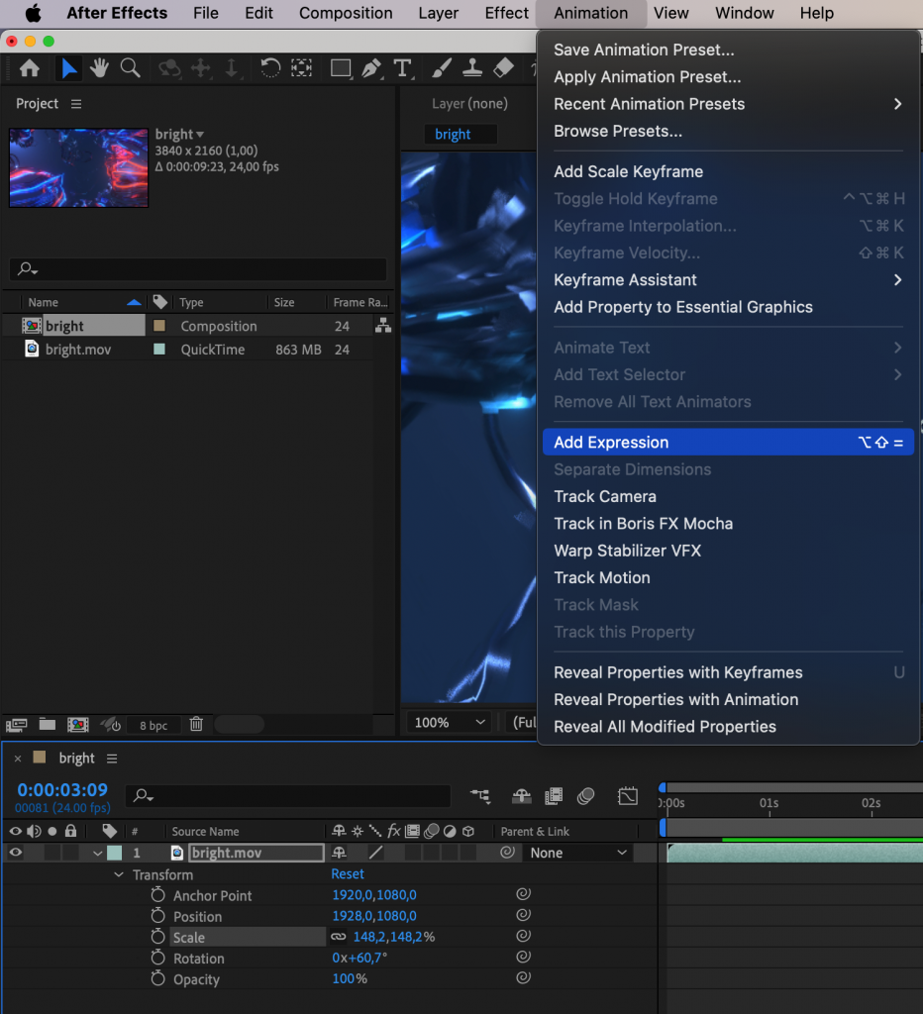Select the Hand tool in the toolbar

[99, 68]
